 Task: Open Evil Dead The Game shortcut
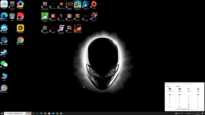[86, 5]
